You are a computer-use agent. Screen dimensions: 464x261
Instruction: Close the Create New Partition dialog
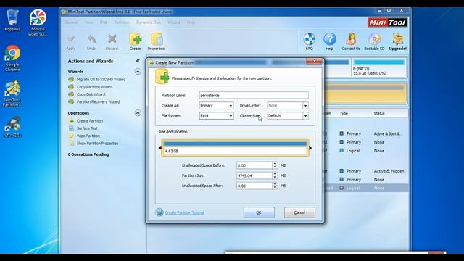point(314,61)
